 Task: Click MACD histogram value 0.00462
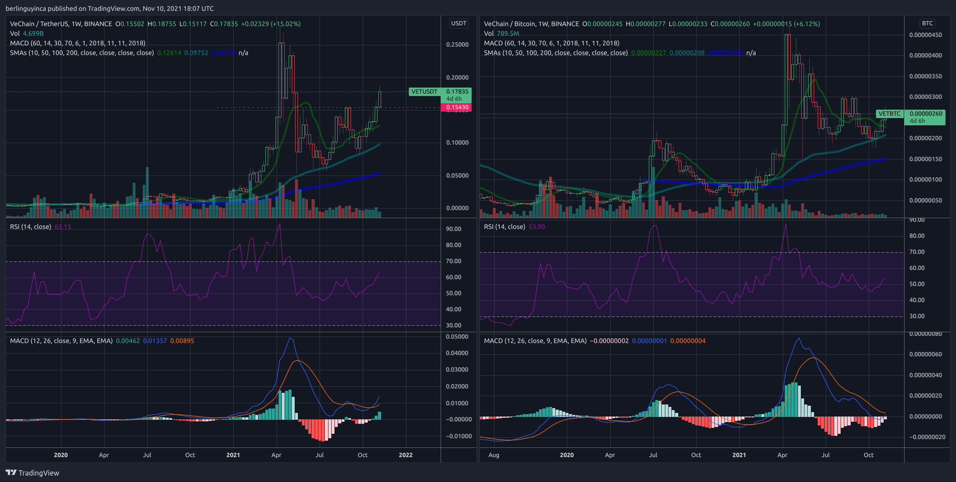tap(128, 341)
